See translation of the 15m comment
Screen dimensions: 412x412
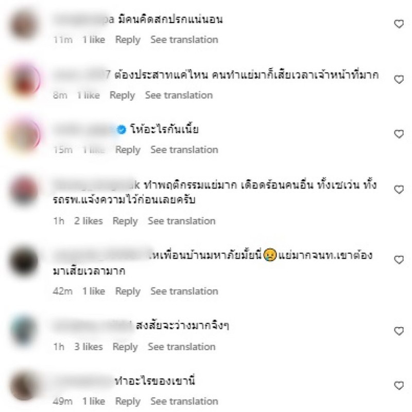pos(184,150)
